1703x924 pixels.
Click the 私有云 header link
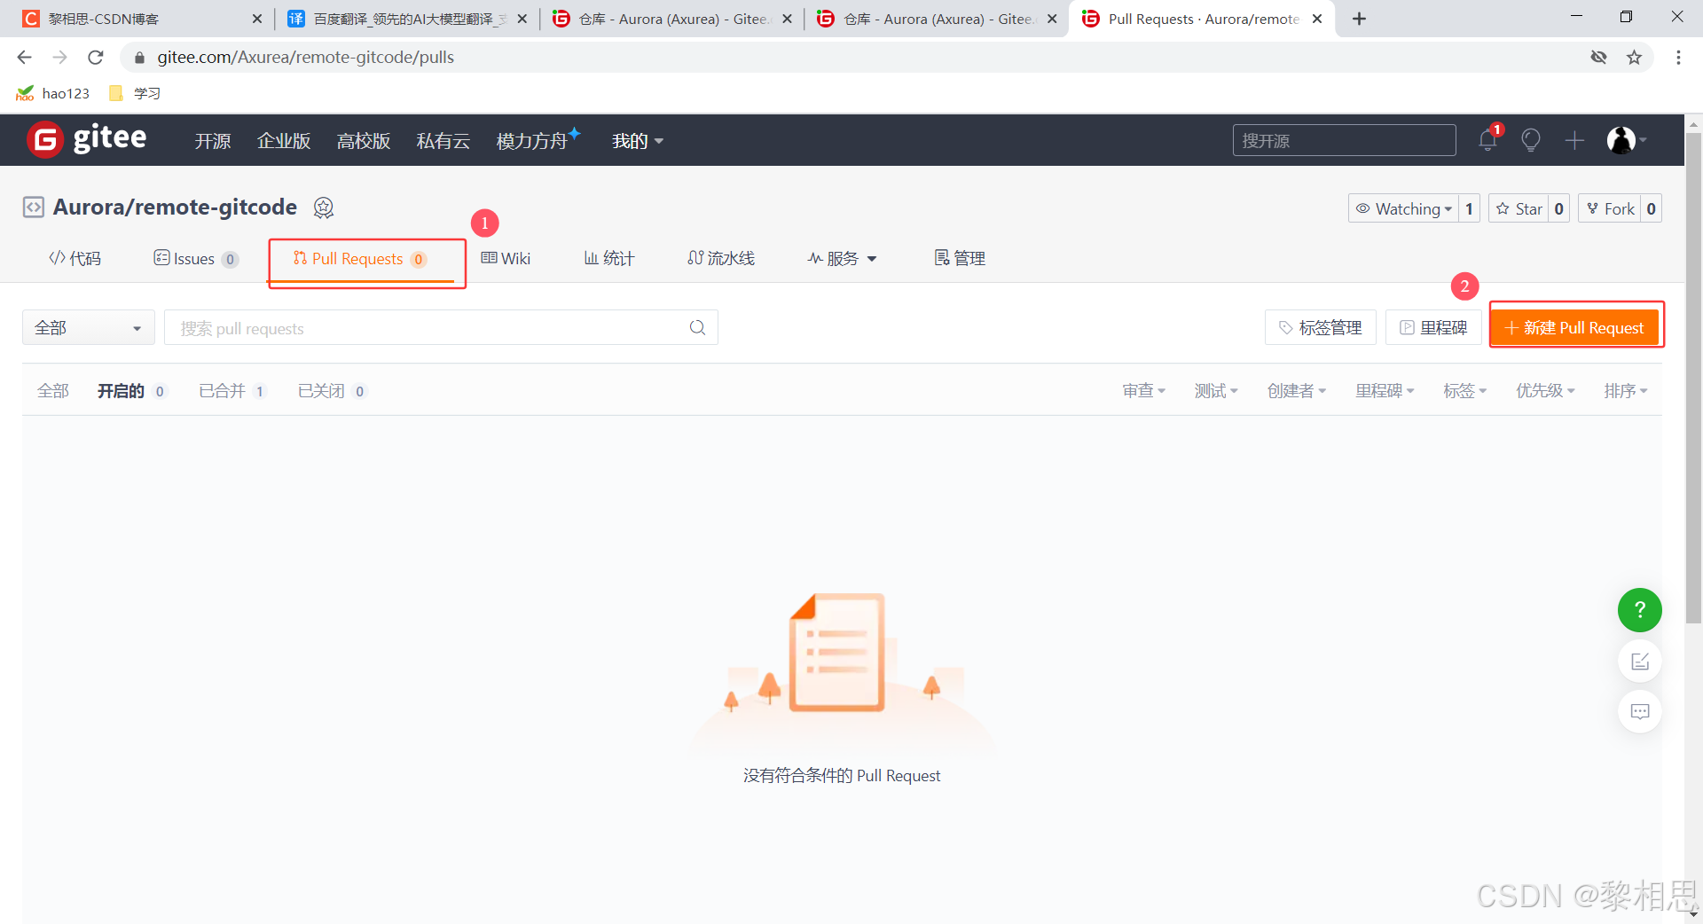pyautogui.click(x=443, y=141)
